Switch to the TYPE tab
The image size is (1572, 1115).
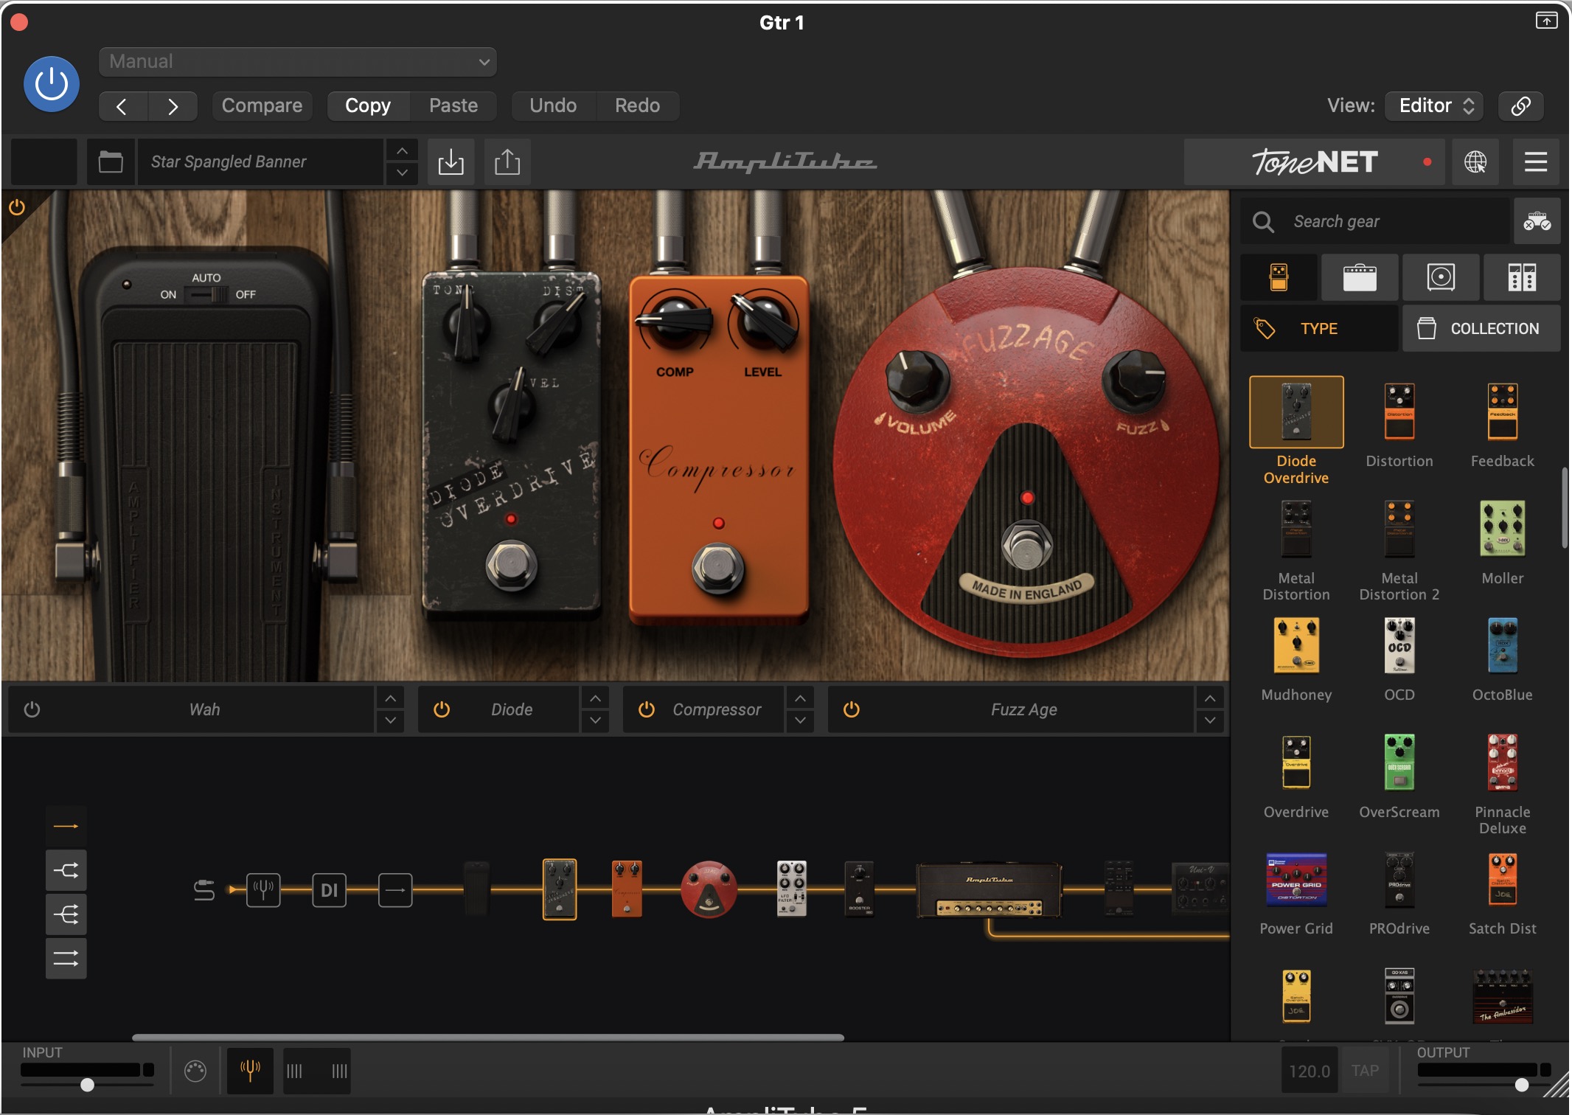pos(1319,328)
